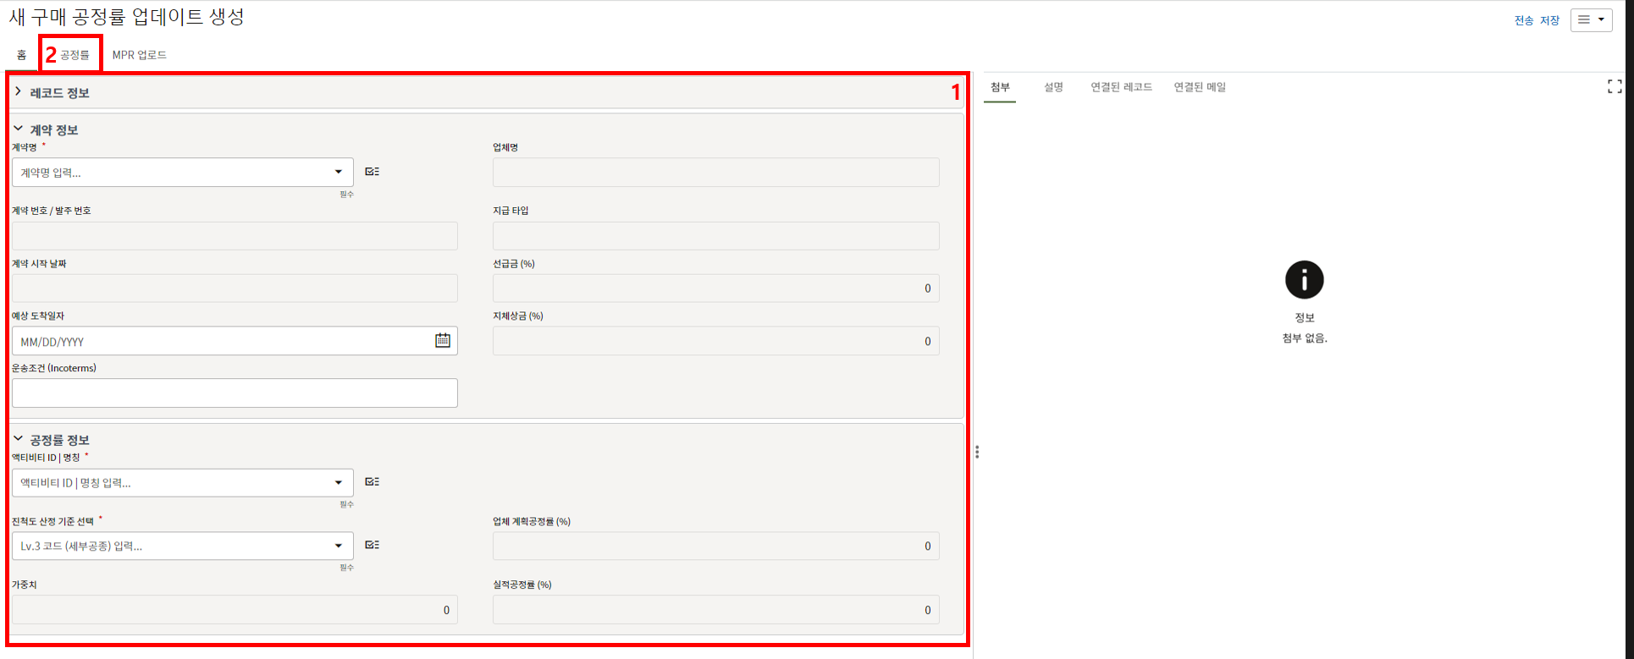Screen dimensions: 1634x659
Task: Open picker icon next to 계약명 field
Action: tap(372, 172)
